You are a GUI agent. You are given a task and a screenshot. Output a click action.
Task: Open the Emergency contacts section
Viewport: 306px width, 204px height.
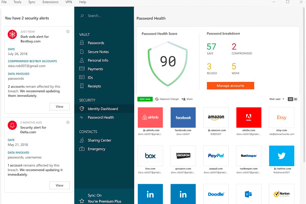point(96,149)
